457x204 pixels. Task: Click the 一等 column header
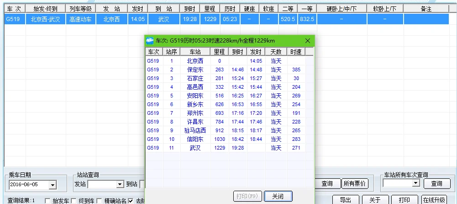pyautogui.click(x=307, y=9)
